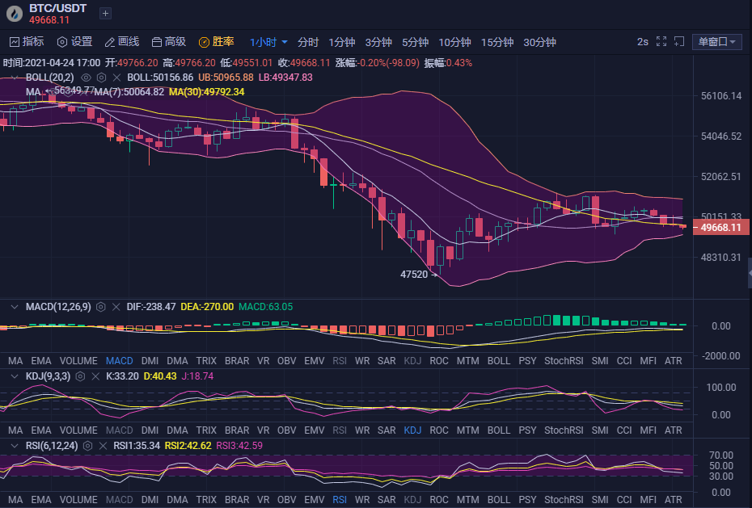The height and width of the screenshot is (508, 752).
Task: Collapse the MACD panel chevron
Action: (15, 307)
